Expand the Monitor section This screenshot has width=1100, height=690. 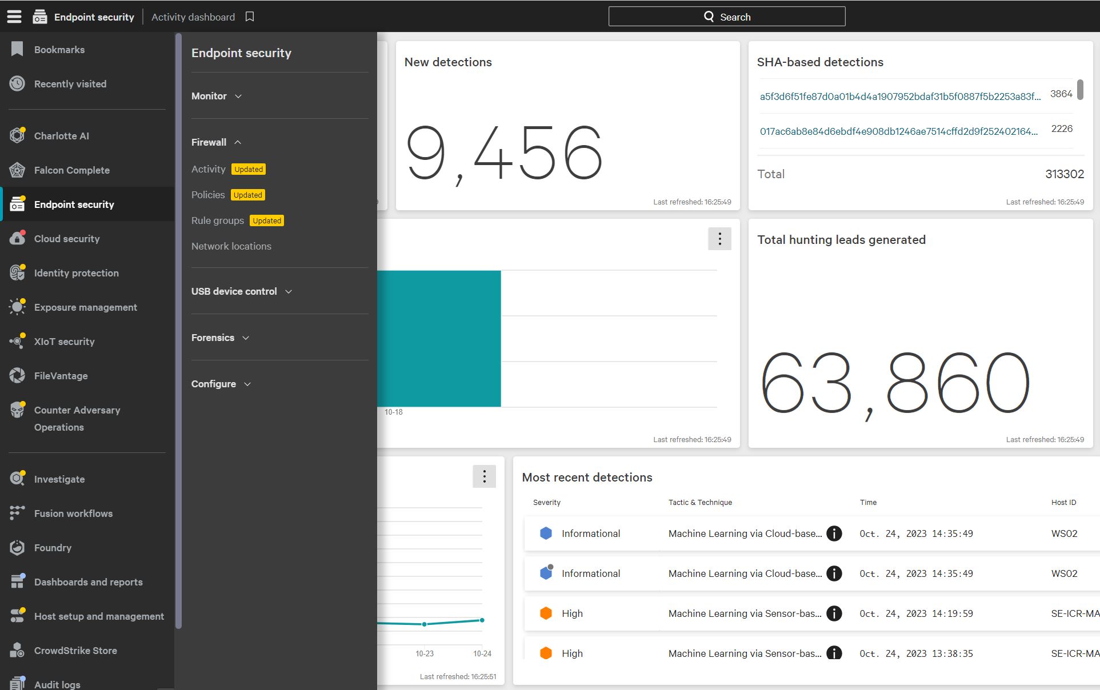coord(217,96)
